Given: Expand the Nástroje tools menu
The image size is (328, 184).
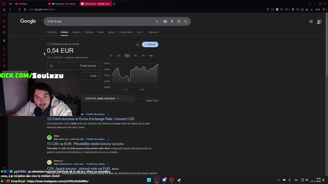Looking at the screenshot, I should pyautogui.click(x=154, y=32).
